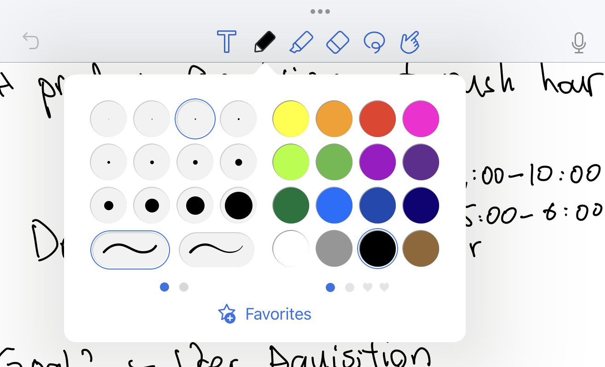This screenshot has height=367, width=605.
Task: Pick the orange color swatch
Action: coord(334,119)
